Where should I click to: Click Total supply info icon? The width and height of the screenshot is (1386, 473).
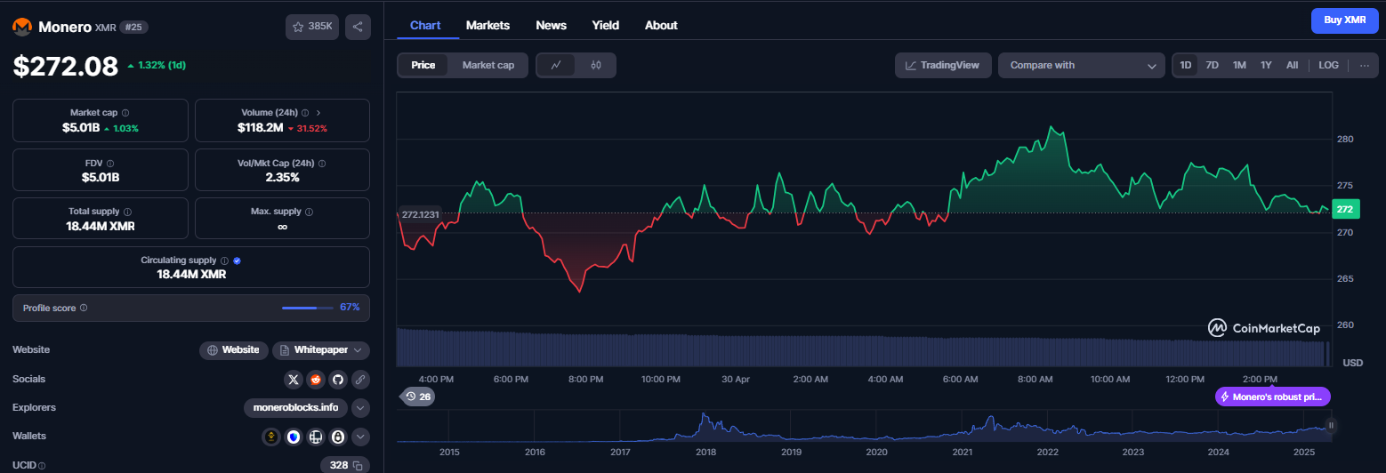click(x=128, y=212)
